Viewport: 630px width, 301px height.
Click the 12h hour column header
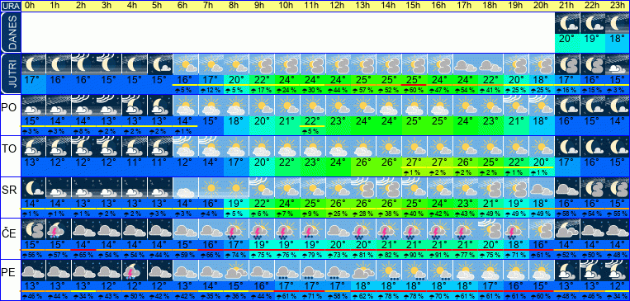337,6
